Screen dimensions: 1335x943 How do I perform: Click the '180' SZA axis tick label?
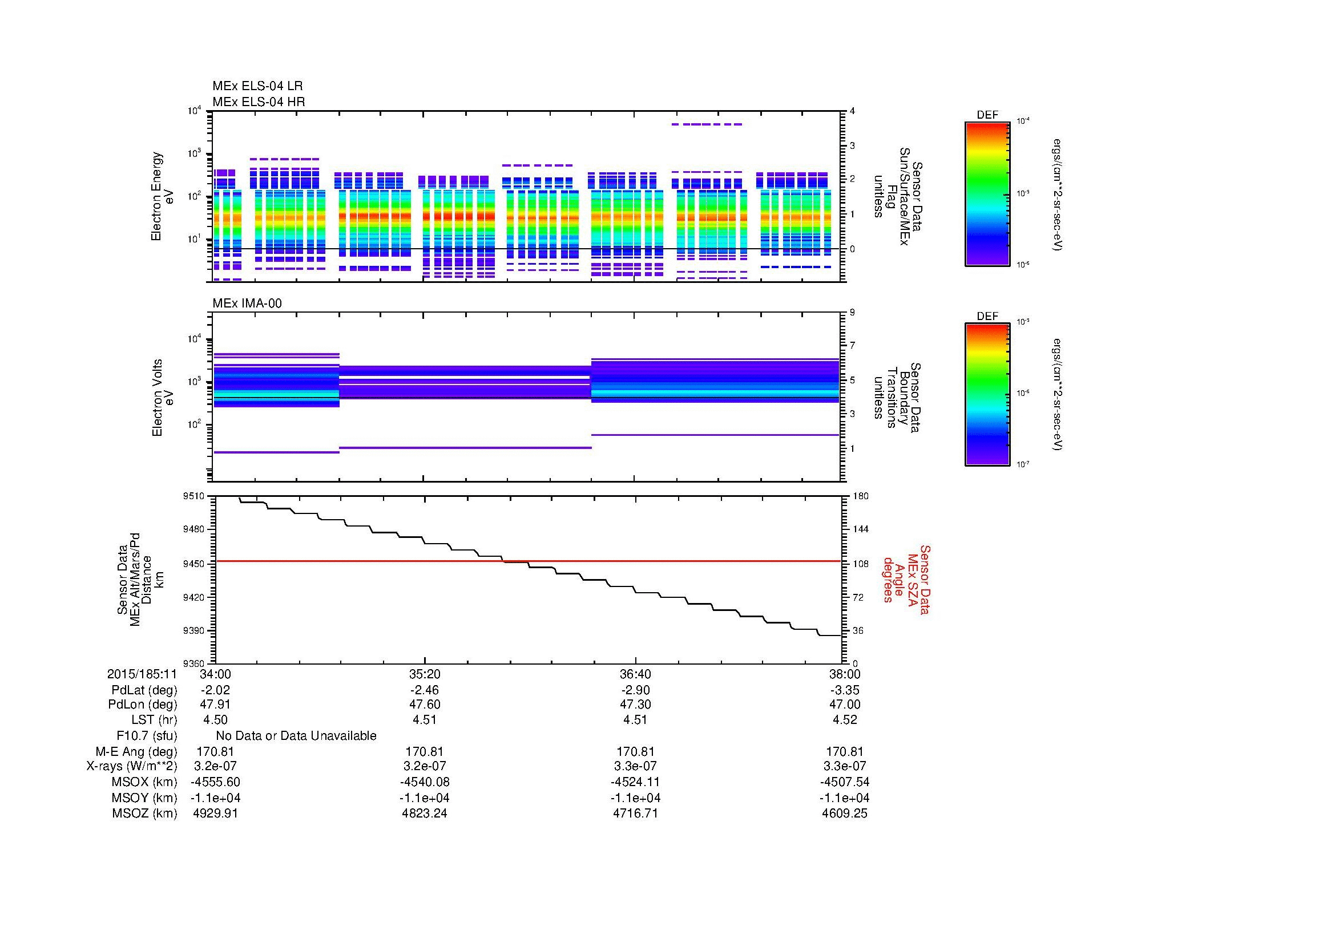coord(861,496)
